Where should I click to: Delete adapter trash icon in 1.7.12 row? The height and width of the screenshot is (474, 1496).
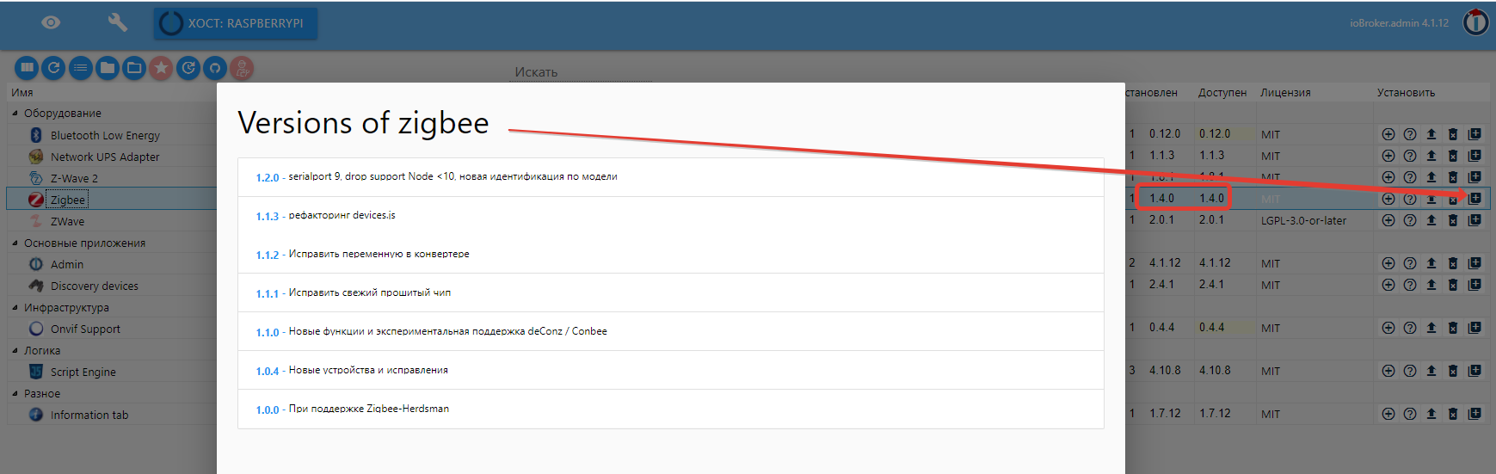(x=1453, y=414)
